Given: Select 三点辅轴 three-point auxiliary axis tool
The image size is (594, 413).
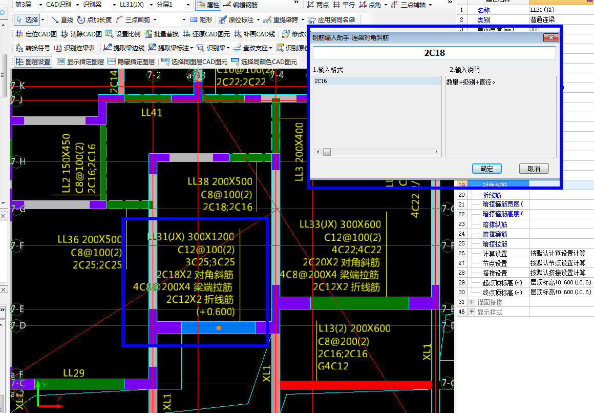Looking at the screenshot, I should [x=409, y=5].
